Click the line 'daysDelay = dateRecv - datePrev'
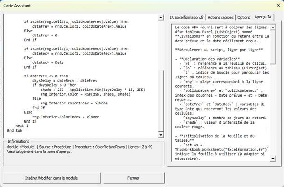The width and height of the screenshot is (284, 187). coord(65,81)
